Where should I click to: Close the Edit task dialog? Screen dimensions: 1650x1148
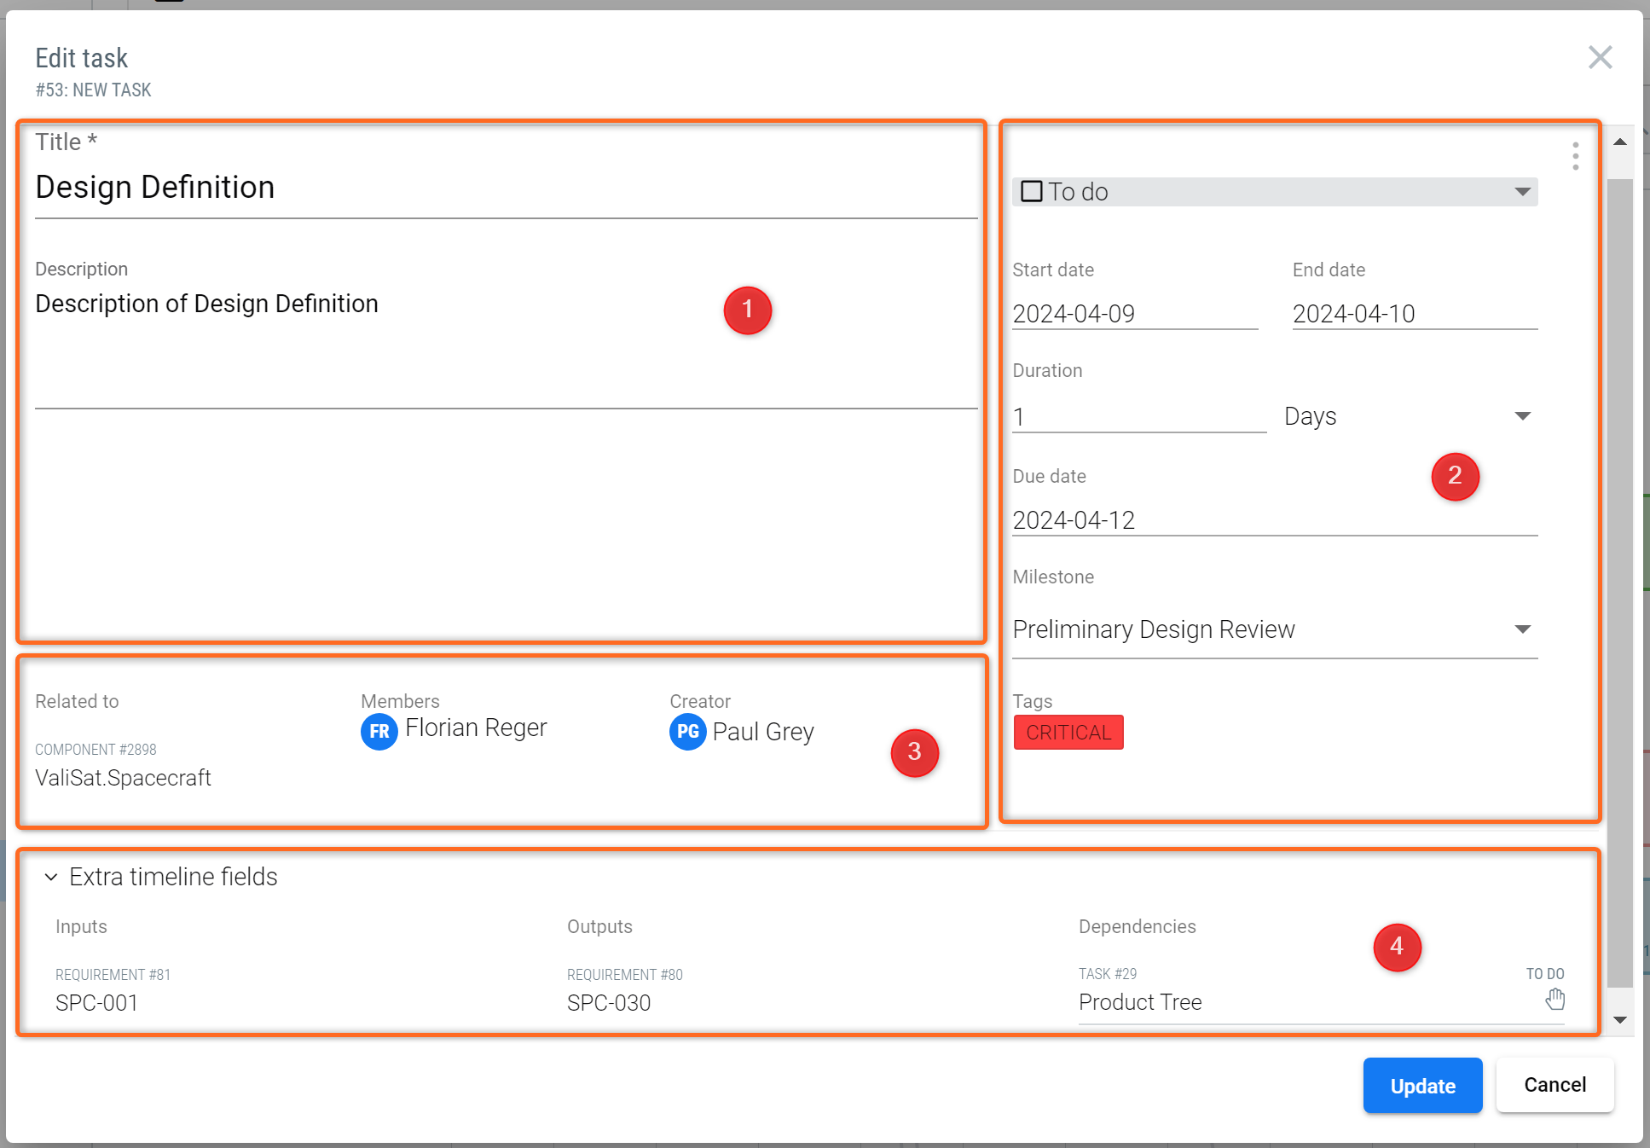[x=1600, y=58]
